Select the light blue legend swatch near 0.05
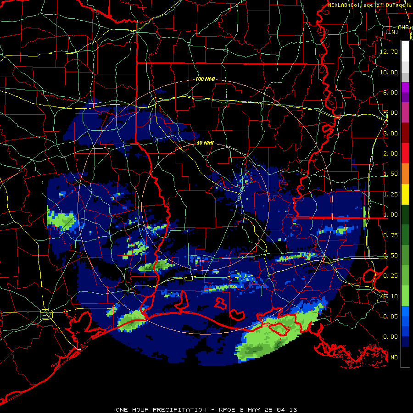Viewport: 413px width, 413px height. click(405, 311)
